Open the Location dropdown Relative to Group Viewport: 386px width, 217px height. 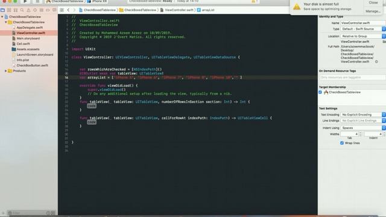(363, 36)
